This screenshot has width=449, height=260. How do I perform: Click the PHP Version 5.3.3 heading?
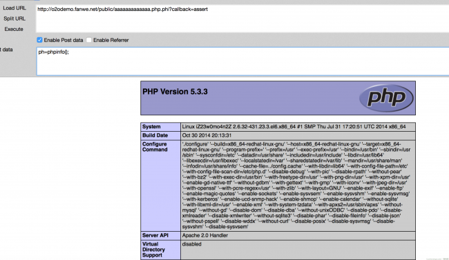tap(175, 92)
